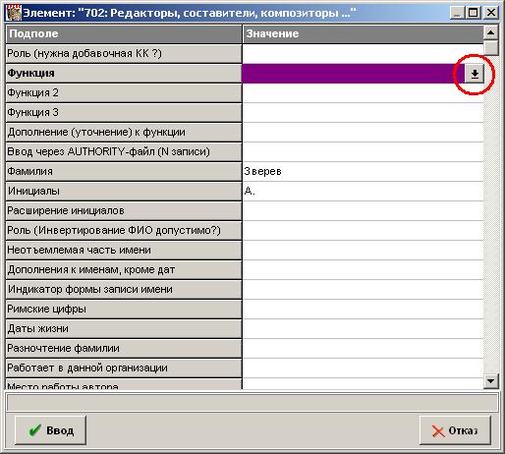Image resolution: width=505 pixels, height=454 pixels.
Task: Click the Расширение инициалов value cell
Action: [363, 211]
